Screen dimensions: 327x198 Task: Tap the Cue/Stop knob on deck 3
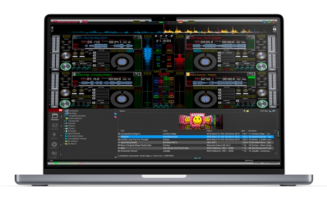(x=65, y=93)
